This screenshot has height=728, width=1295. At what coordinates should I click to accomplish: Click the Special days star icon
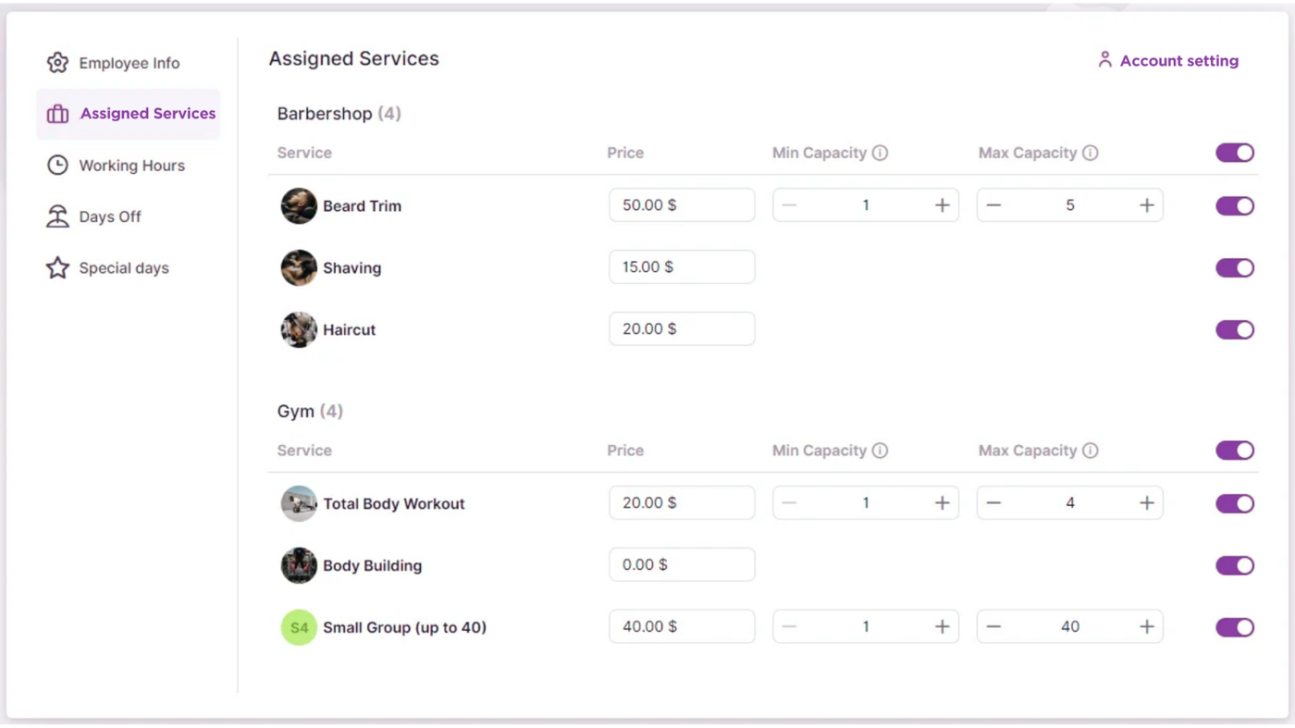(x=57, y=268)
